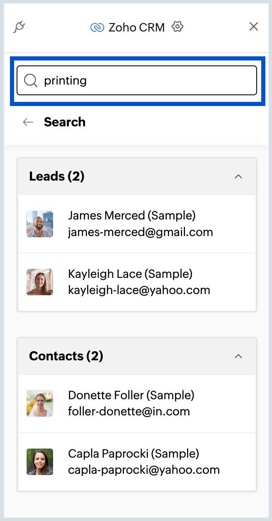
Task: Click the Leads (2) header
Action: [x=137, y=176]
